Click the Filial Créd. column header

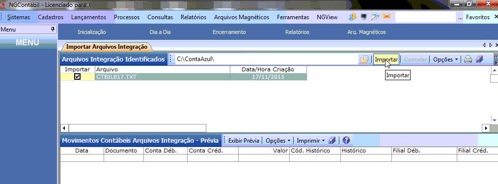[x=477, y=151]
